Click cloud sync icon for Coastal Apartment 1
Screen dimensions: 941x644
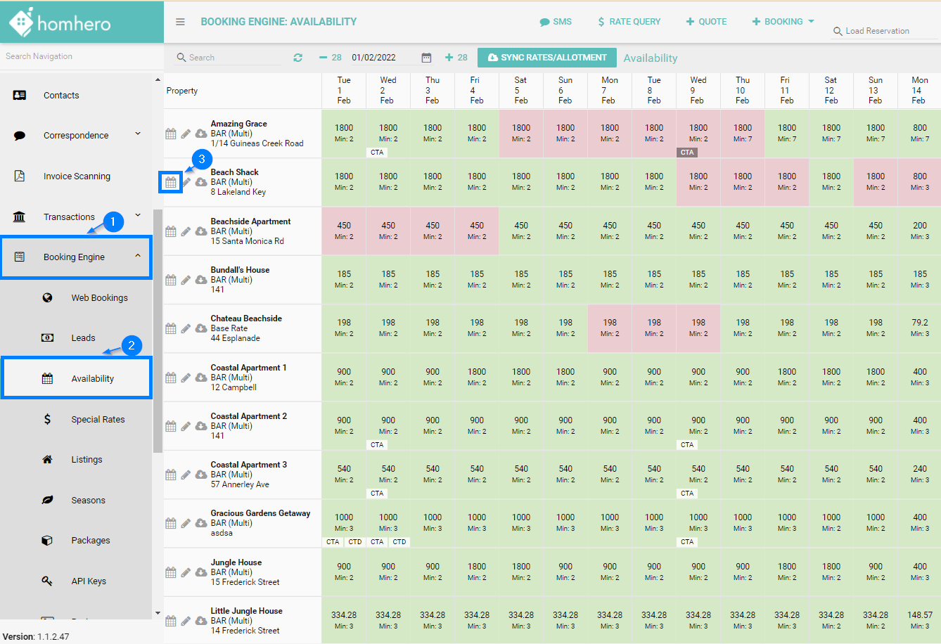click(201, 378)
